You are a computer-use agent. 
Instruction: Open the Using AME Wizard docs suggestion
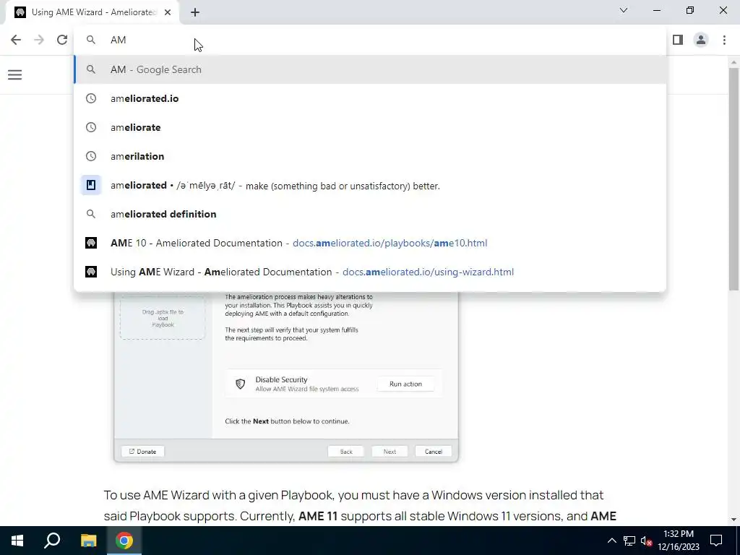click(x=370, y=272)
